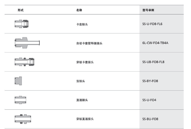Click the name text 直通接头

82,100
